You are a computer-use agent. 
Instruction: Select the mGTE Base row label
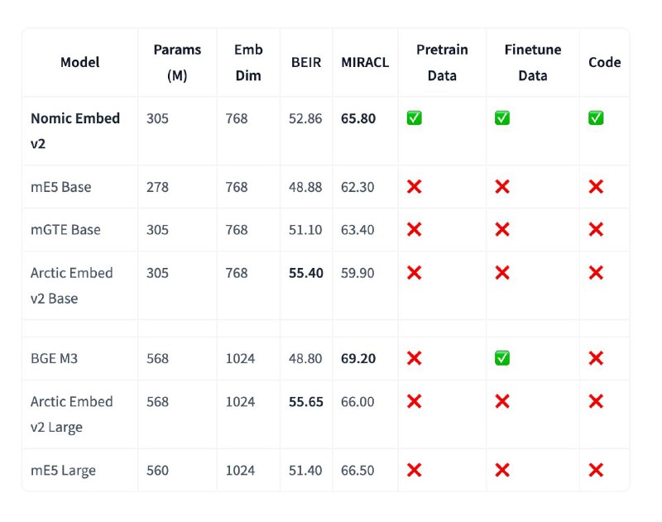pos(65,230)
